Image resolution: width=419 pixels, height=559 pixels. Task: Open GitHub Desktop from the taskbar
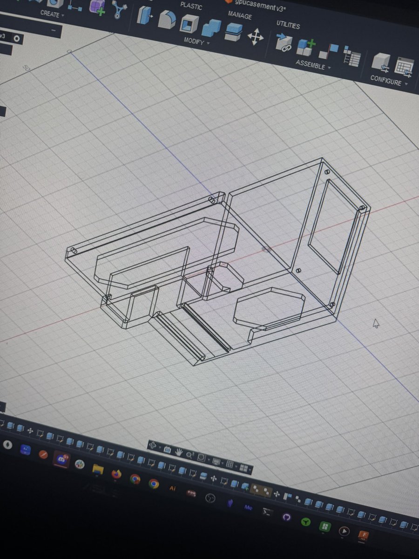286,517
